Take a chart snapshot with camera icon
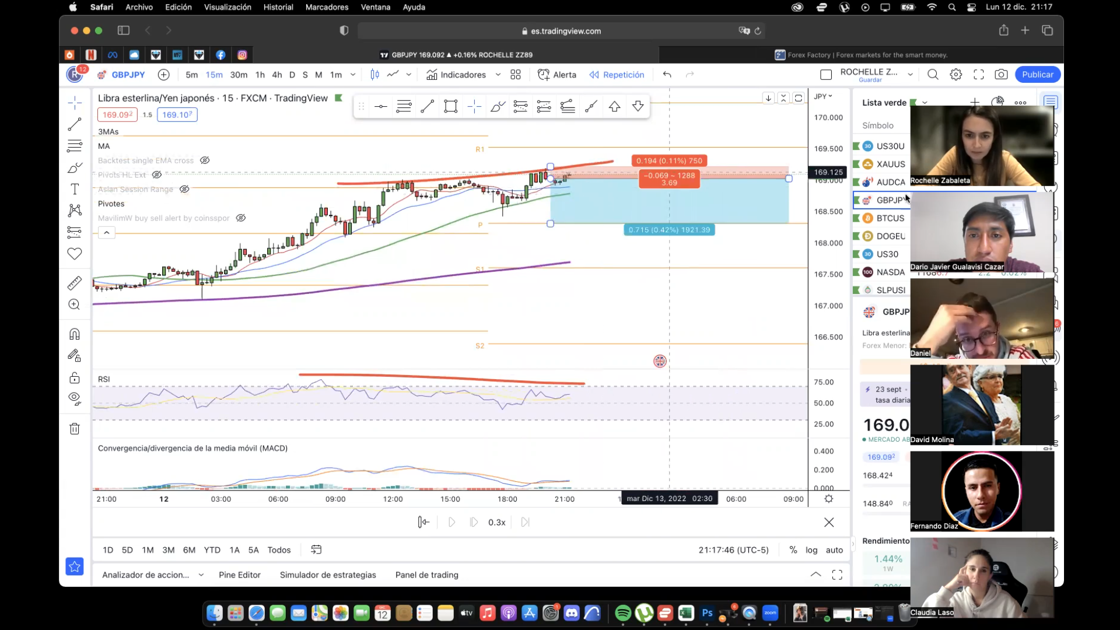Image resolution: width=1120 pixels, height=630 pixels. click(x=1002, y=75)
